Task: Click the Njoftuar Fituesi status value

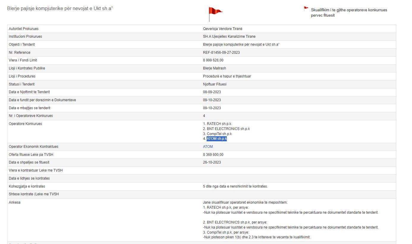Action: (x=215, y=84)
